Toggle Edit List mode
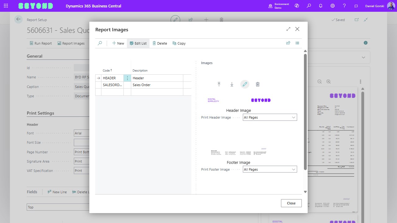397x223 pixels. (138, 43)
